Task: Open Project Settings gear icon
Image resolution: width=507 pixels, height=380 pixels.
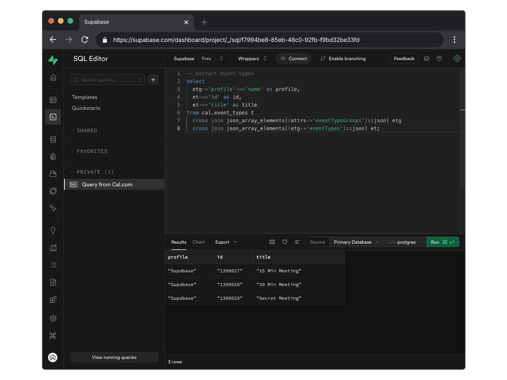Action: (53, 318)
